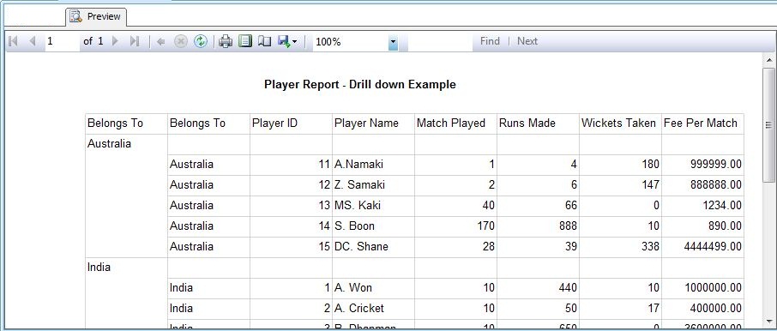Viewport: 777px width, 331px height.
Task: Click the Find link
Action: (490, 41)
